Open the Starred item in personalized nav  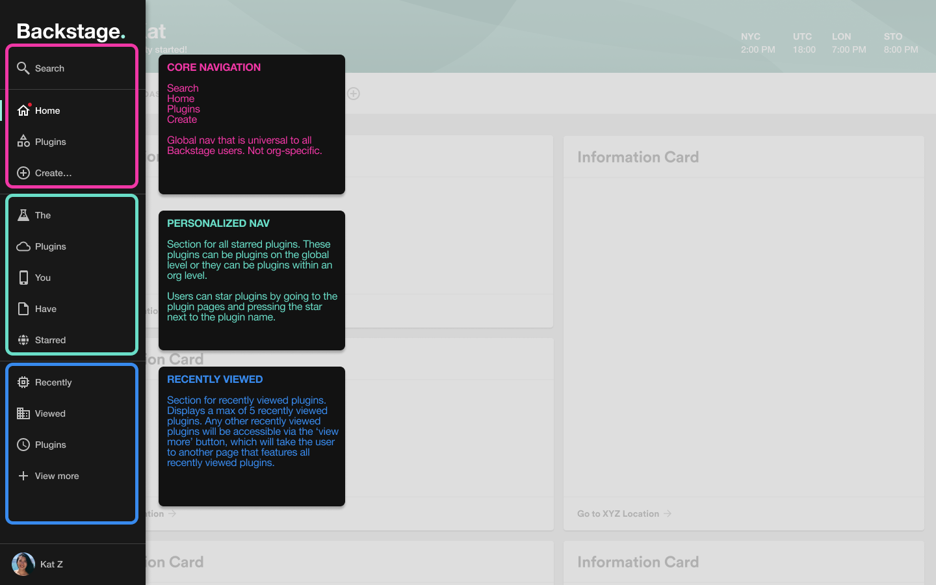[x=50, y=339]
